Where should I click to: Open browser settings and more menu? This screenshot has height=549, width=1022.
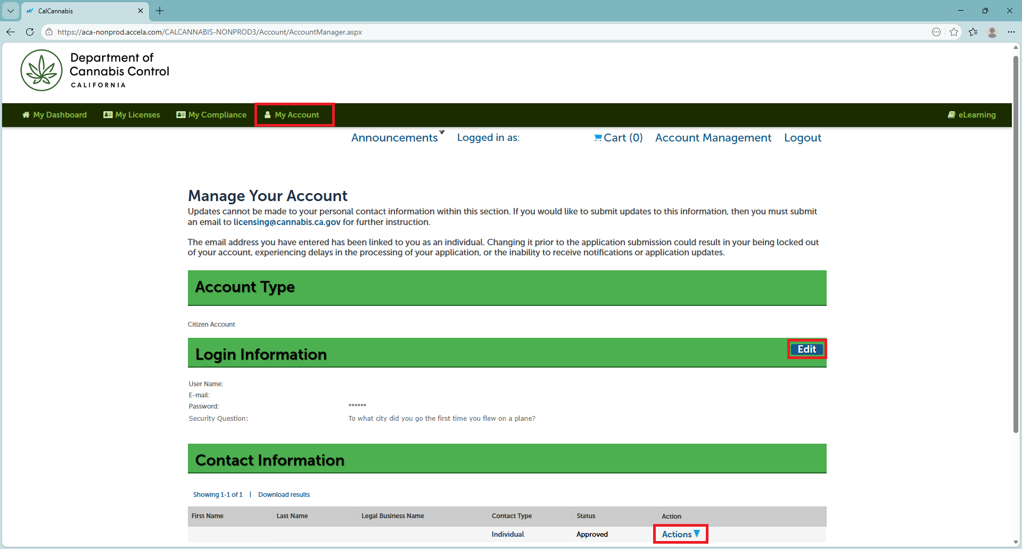pos(1011,32)
